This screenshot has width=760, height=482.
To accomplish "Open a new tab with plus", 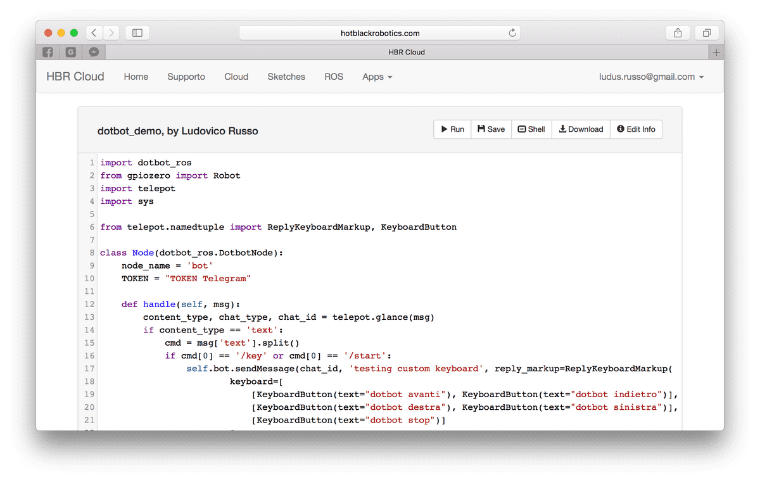I will (716, 53).
